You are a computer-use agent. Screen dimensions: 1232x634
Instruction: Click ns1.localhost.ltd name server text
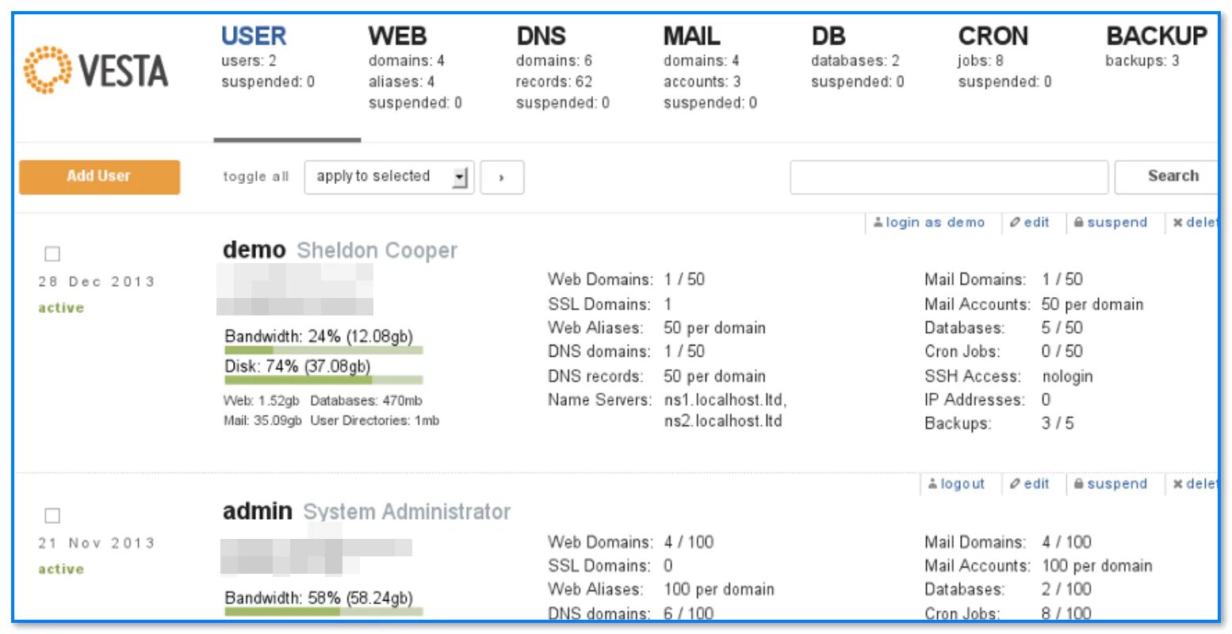tap(725, 400)
